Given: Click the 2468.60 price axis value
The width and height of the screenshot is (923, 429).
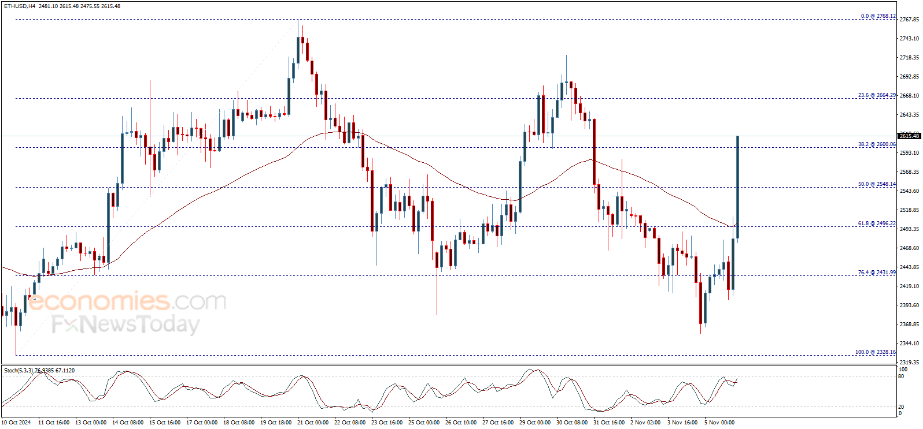Looking at the screenshot, I should tap(909, 248).
